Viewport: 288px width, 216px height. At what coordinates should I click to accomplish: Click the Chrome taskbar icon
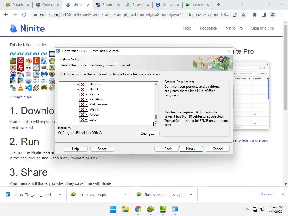(x=138, y=209)
